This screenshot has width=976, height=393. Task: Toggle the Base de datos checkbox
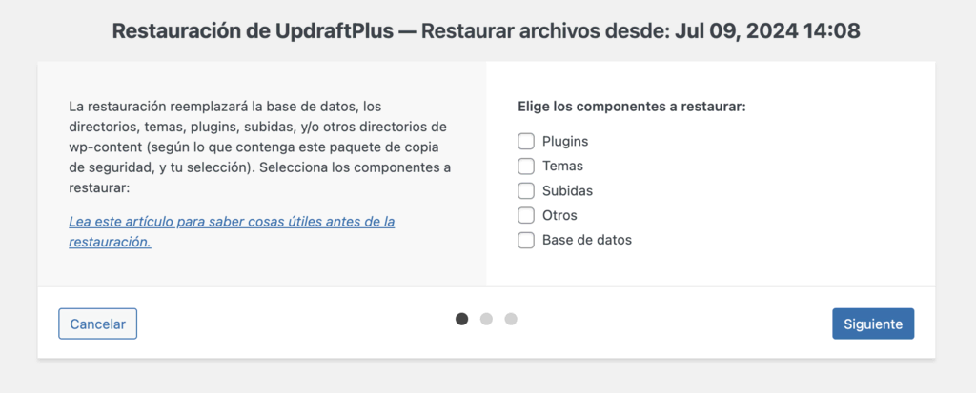click(526, 240)
